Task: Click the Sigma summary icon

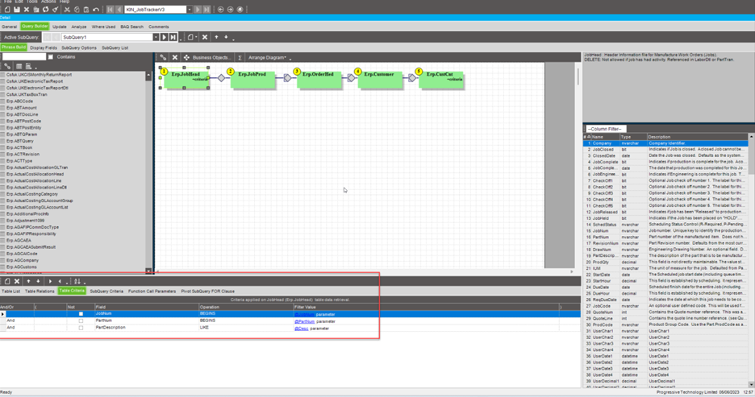Action: (x=240, y=58)
